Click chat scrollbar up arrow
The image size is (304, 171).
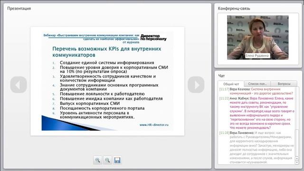[297, 158]
